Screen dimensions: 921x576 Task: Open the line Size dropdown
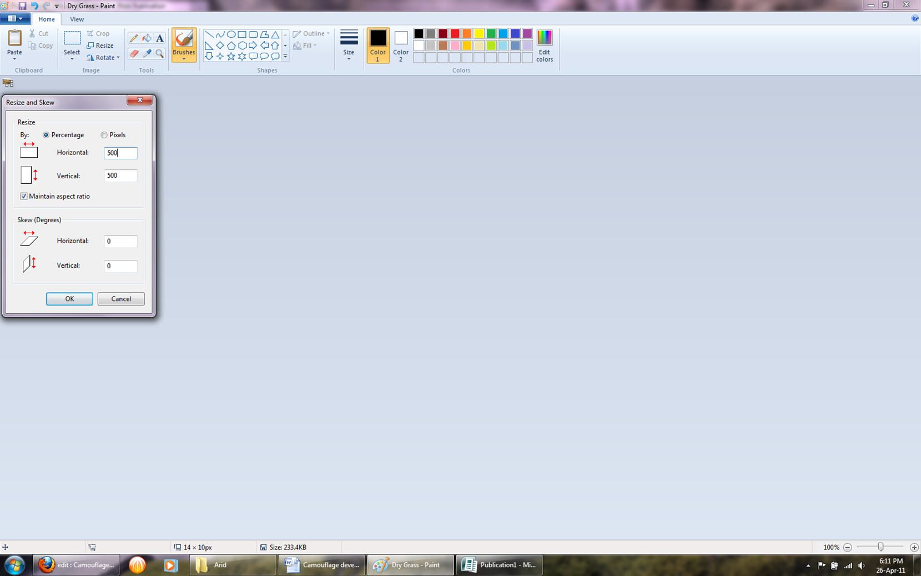(349, 46)
